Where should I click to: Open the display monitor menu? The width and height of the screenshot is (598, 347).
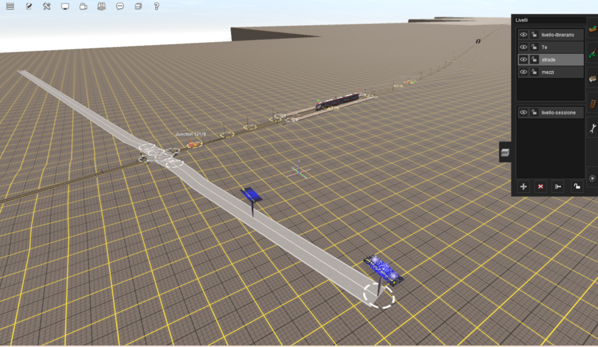point(65,7)
